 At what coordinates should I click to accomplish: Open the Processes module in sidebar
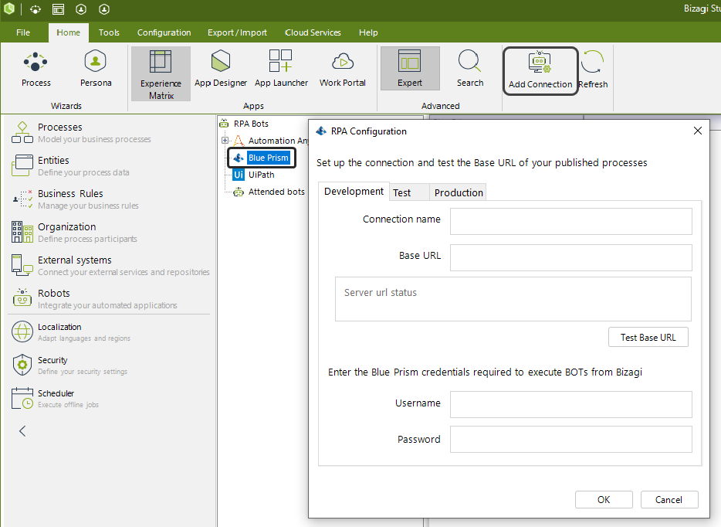pyautogui.click(x=82, y=133)
